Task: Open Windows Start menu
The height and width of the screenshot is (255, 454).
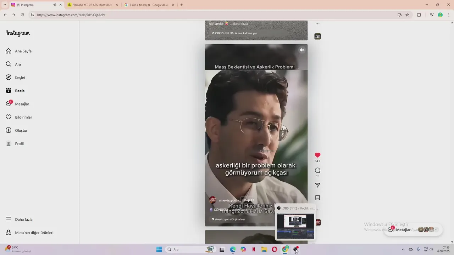Action: [159, 249]
